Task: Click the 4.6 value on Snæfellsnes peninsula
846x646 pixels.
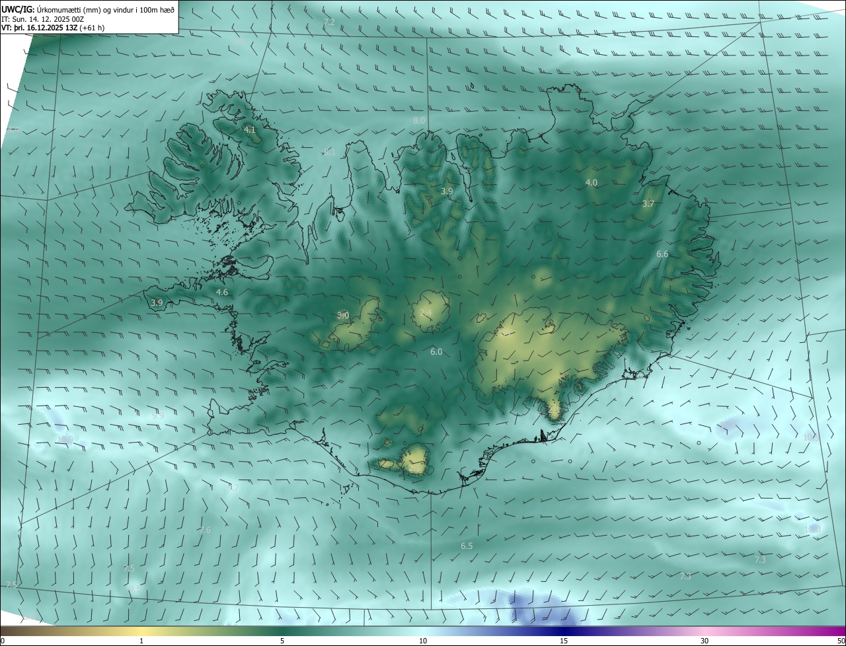Action: pos(222,292)
